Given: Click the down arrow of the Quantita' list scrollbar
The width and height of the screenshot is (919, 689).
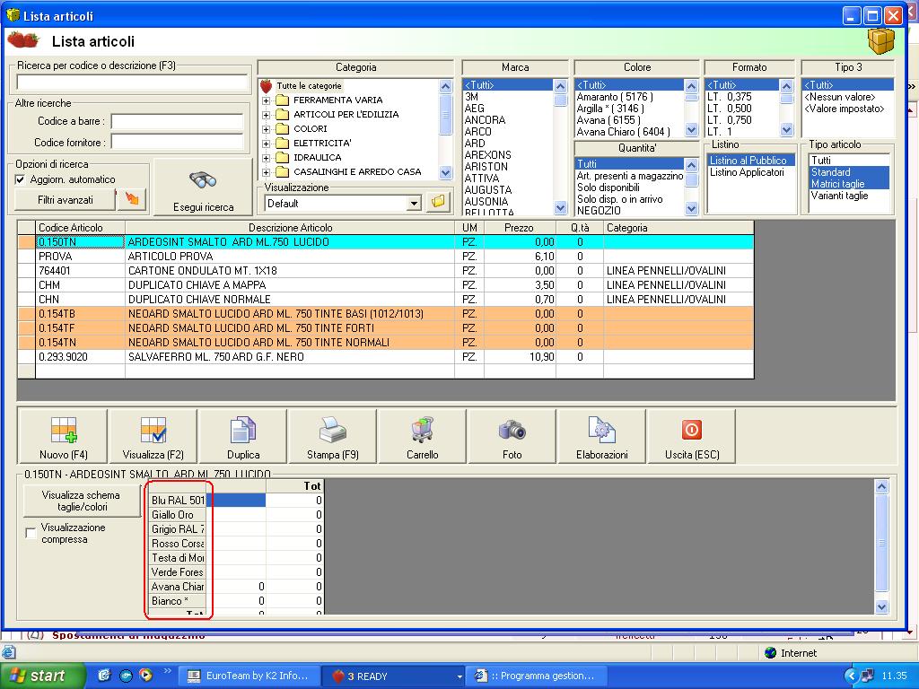Looking at the screenshot, I should pyautogui.click(x=692, y=208).
